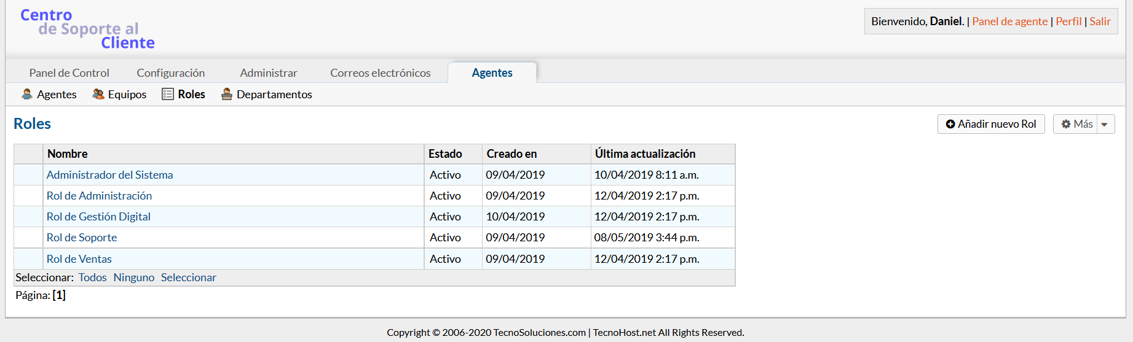Image resolution: width=1133 pixels, height=342 pixels.
Task: Sort roles by the Nombre column header
Action: pyautogui.click(x=68, y=154)
